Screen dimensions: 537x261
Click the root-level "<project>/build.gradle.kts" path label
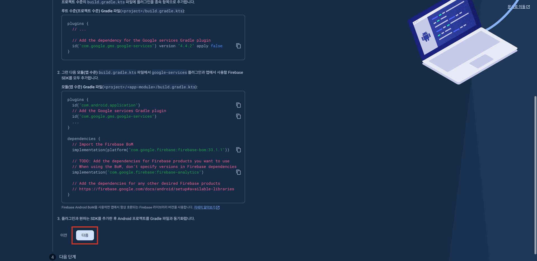pyautogui.click(x=152, y=11)
